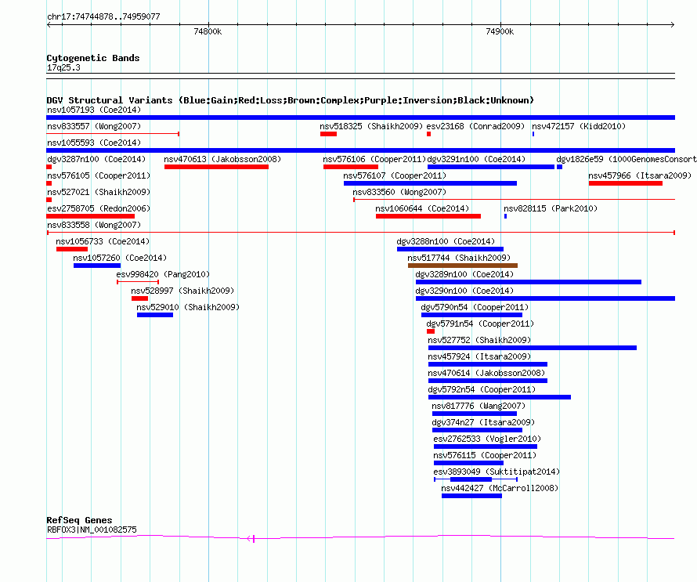Open the nsv1060644 (Coe2014) label
The height and width of the screenshot is (582, 697).
pyautogui.click(x=422, y=208)
